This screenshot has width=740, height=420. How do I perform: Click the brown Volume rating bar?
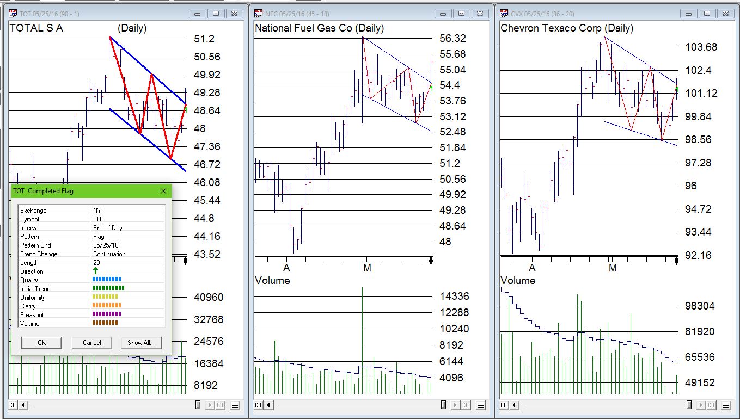click(x=105, y=323)
